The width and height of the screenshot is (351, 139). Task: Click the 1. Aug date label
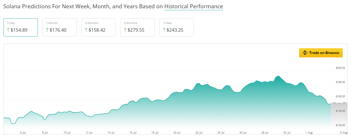309,133
